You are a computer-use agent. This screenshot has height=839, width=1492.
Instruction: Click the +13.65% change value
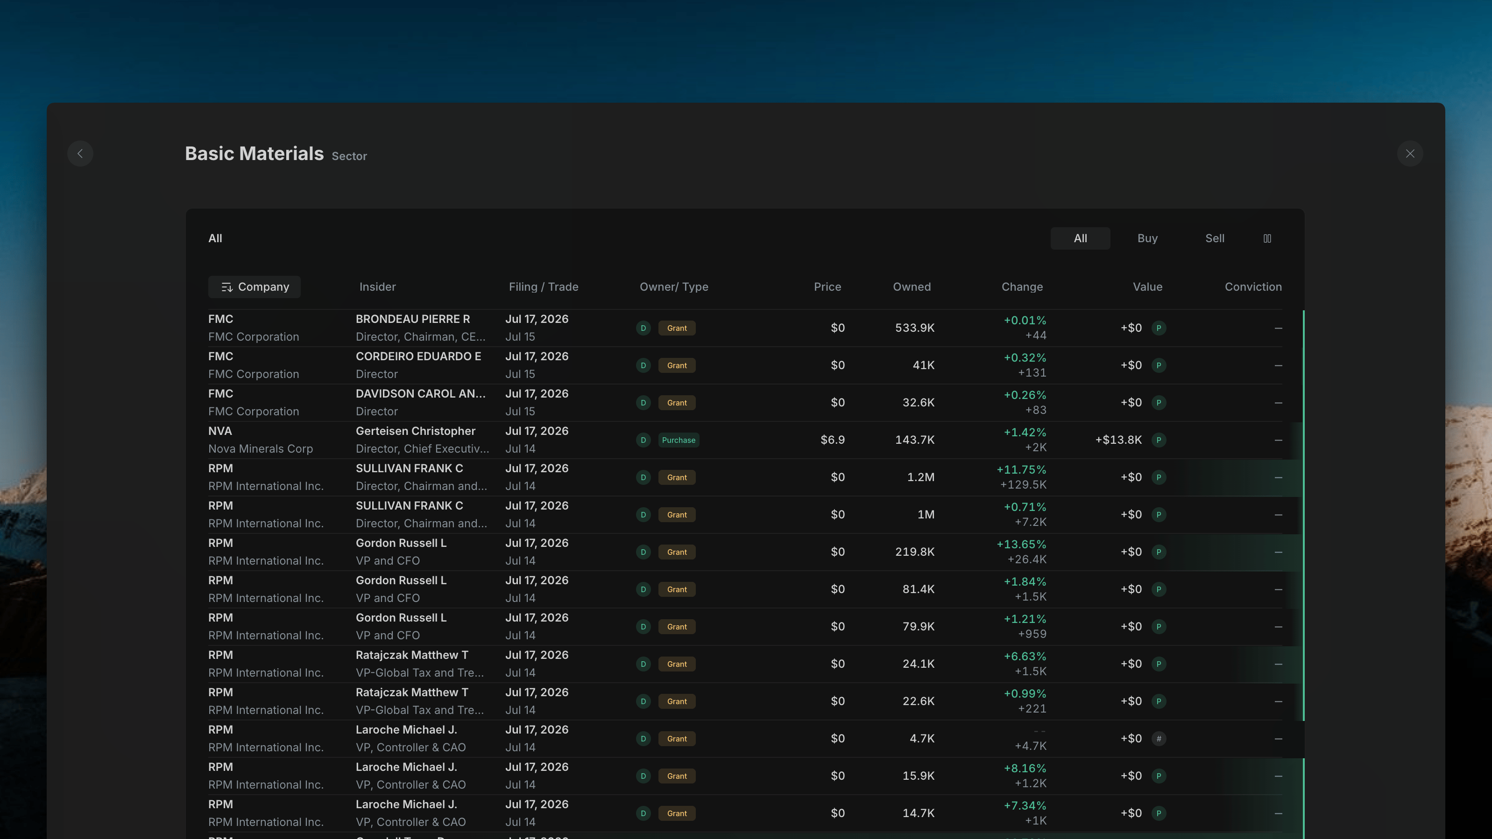click(x=1021, y=545)
